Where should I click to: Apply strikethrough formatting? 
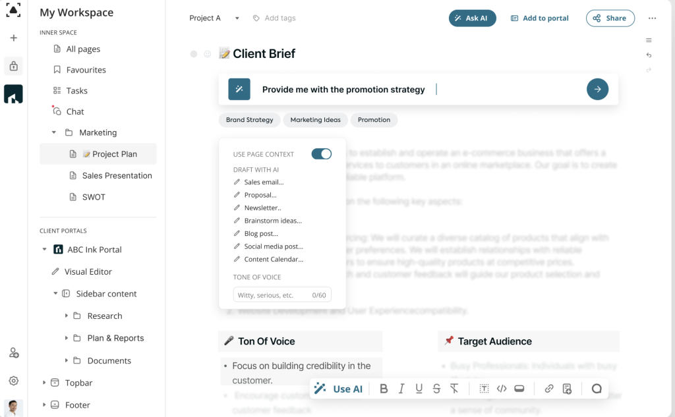click(x=436, y=389)
